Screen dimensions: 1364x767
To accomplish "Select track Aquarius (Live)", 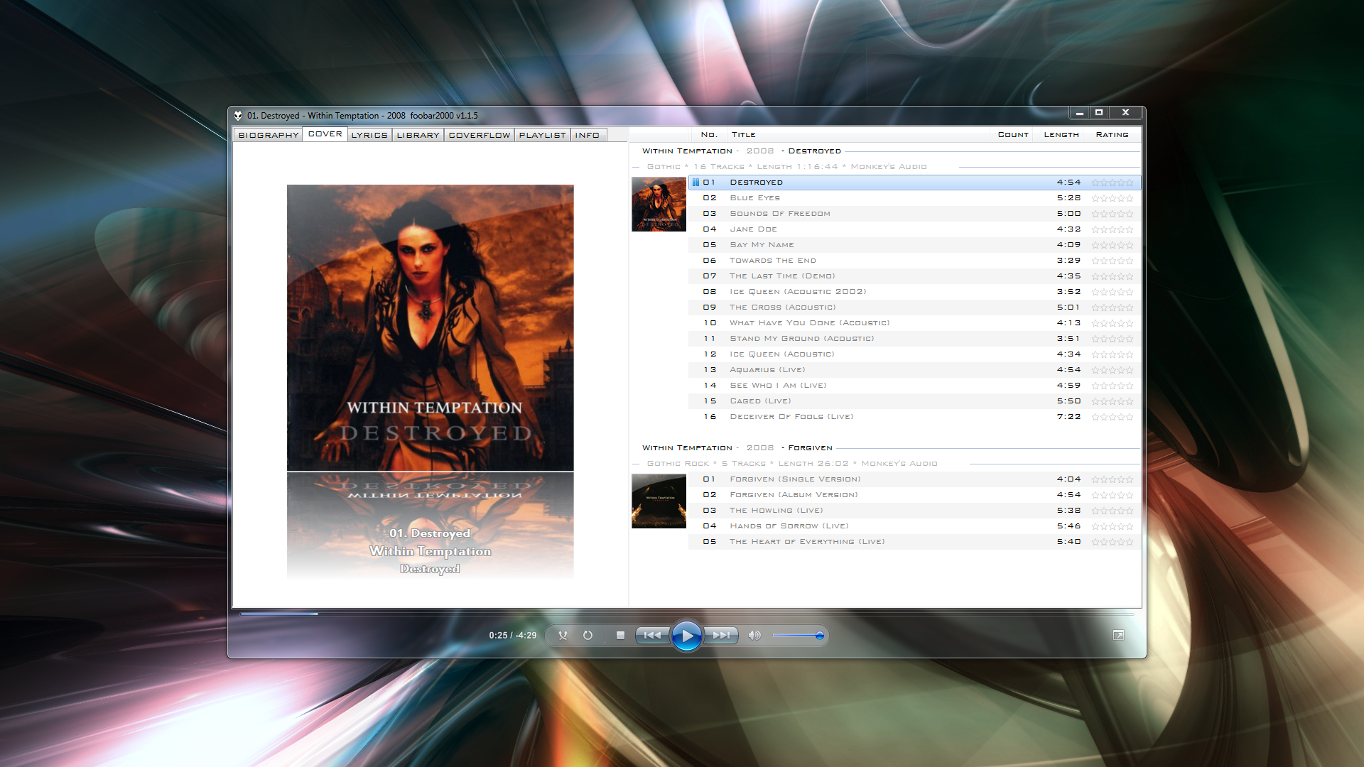I will click(914, 370).
